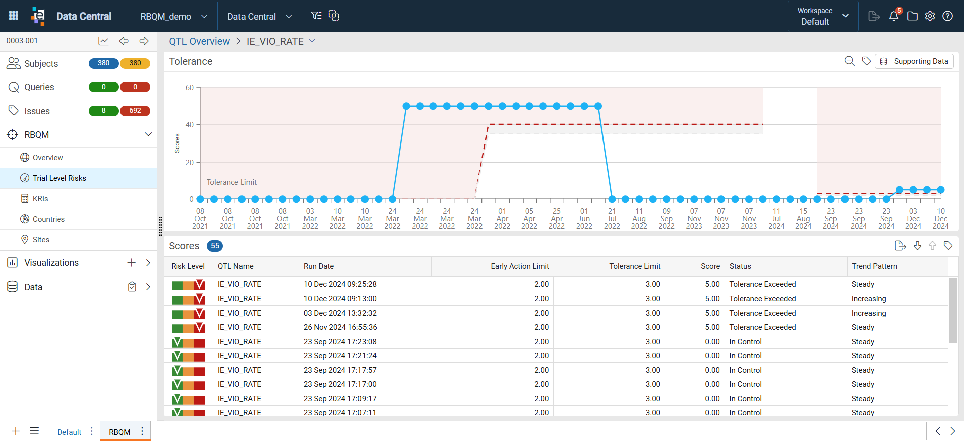
Task: Open the Workspace Default dropdown
Action: [823, 16]
